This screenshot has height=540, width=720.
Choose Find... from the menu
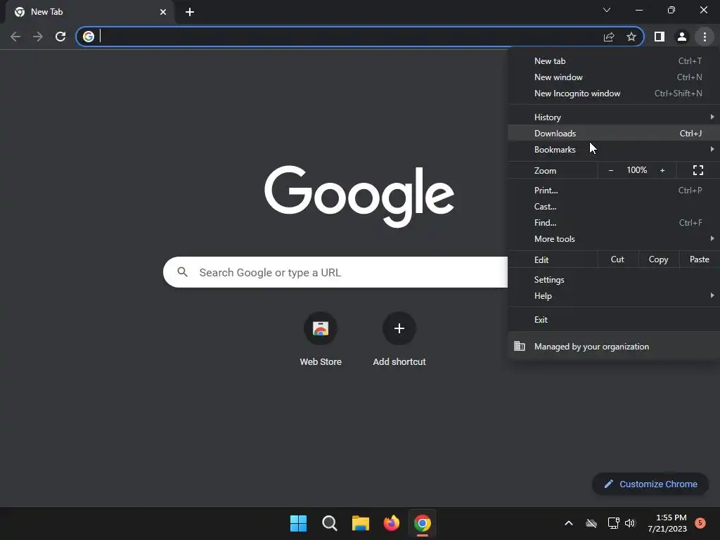pyautogui.click(x=613, y=223)
